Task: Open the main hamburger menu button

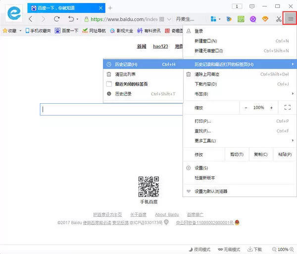Action: [x=291, y=19]
